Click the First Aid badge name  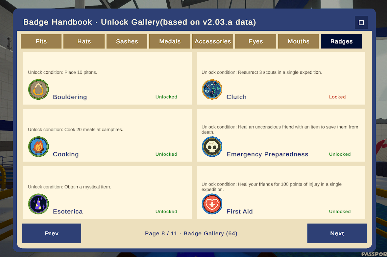coord(239,211)
